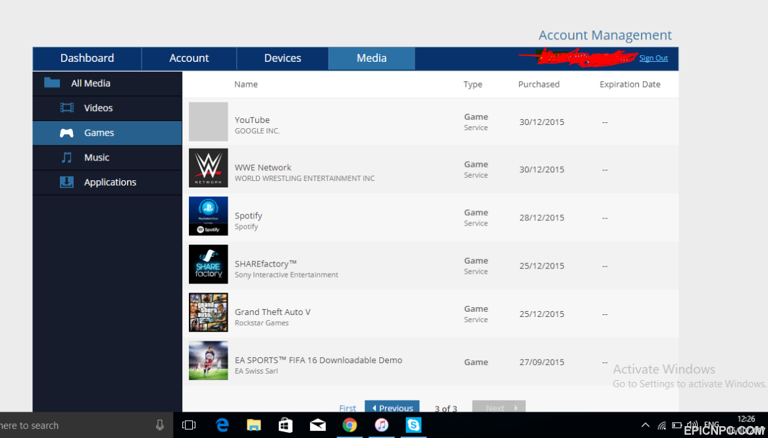Select Applications category in sidebar
This screenshot has width=768, height=438.
tap(107, 183)
